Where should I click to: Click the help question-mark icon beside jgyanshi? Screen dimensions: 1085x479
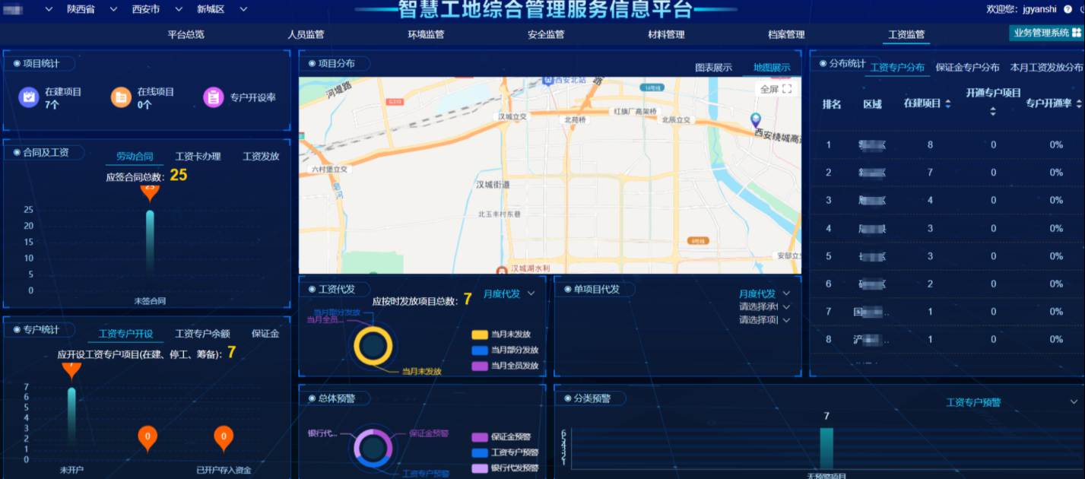coord(1068,9)
